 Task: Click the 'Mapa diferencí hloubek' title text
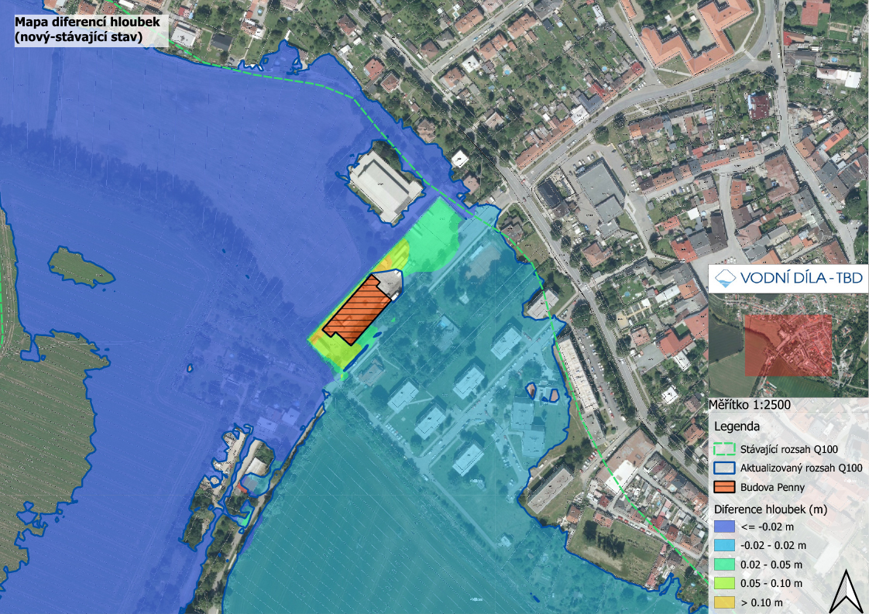click(86, 22)
